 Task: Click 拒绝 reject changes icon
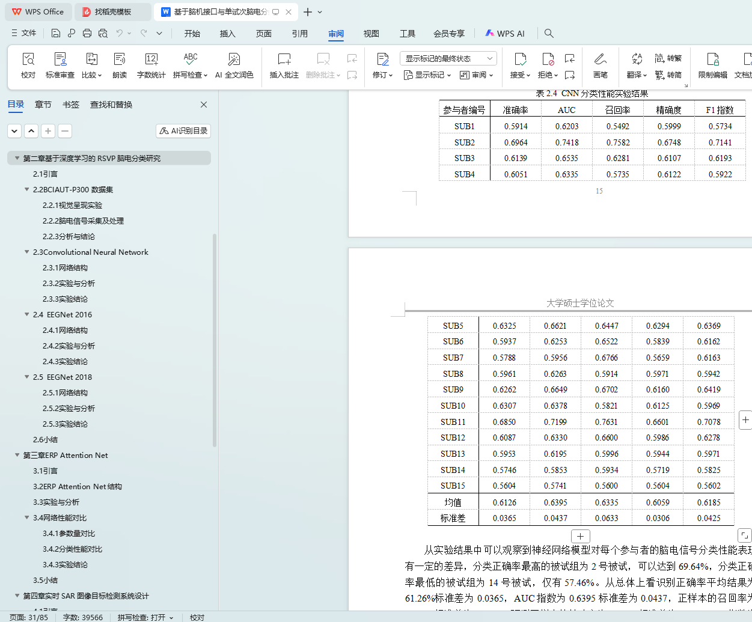pos(548,59)
